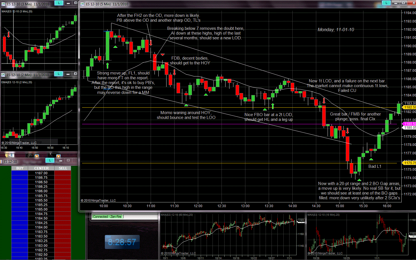Click the 3 Min chart window title icon
This screenshot has height=260, width=416.
coord(3,4)
